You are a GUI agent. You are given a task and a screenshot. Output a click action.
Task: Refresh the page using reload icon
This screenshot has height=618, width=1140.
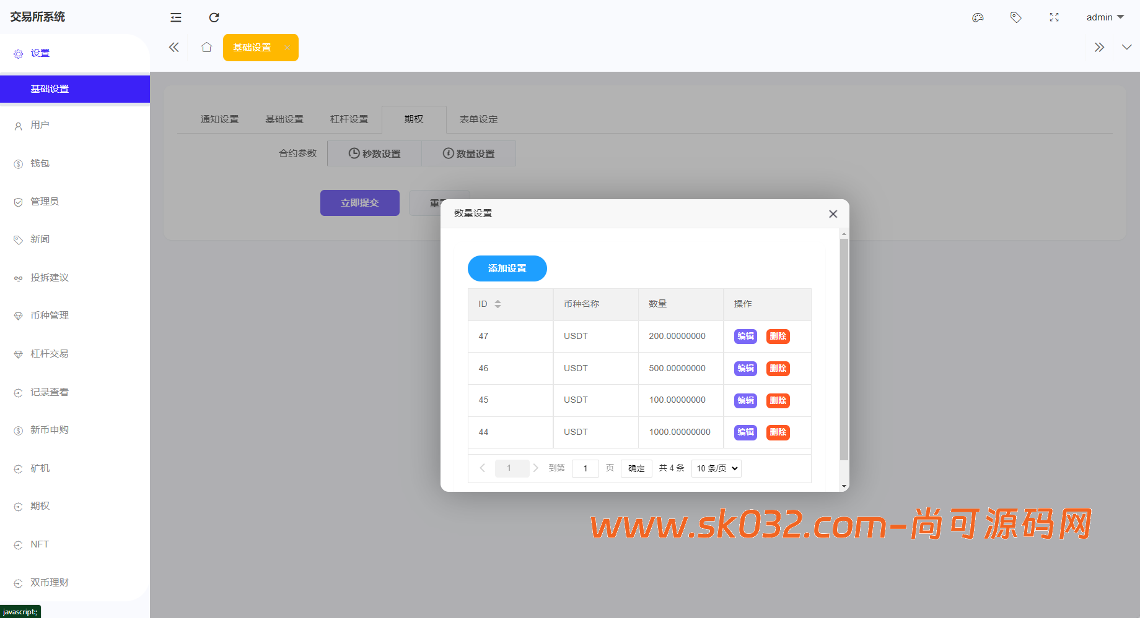click(214, 17)
